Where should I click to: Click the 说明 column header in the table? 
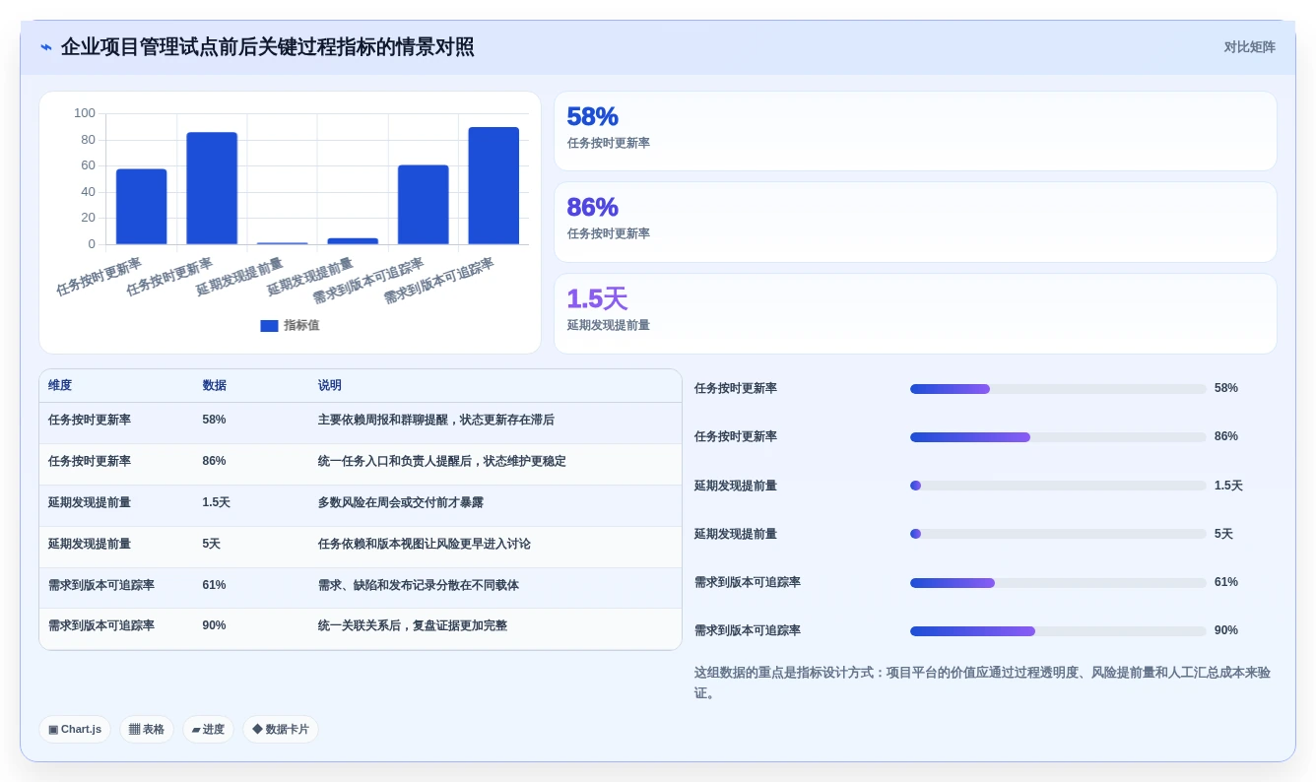tap(330, 386)
